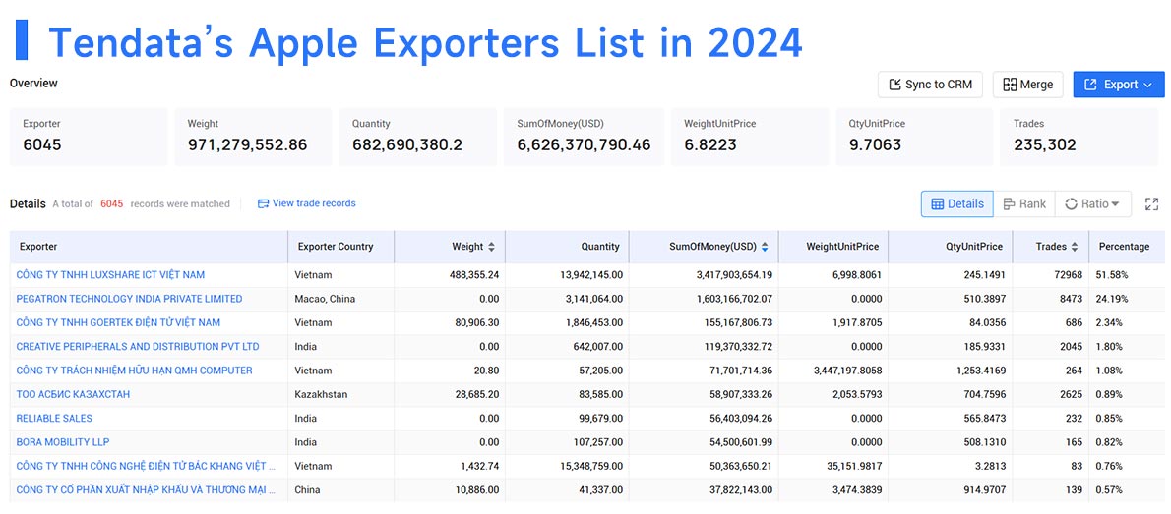Open the RELIABLE SALES exporter link
Viewport: 1171px width, 514px height.
[x=54, y=418]
